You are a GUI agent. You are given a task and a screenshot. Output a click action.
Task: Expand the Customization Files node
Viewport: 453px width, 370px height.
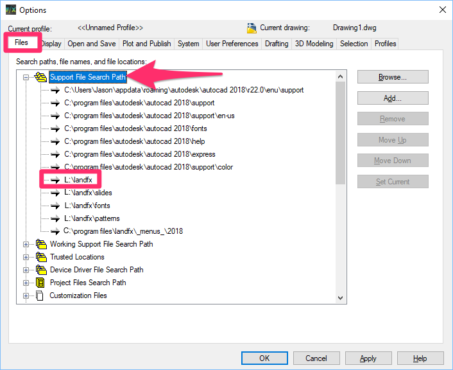(26, 295)
